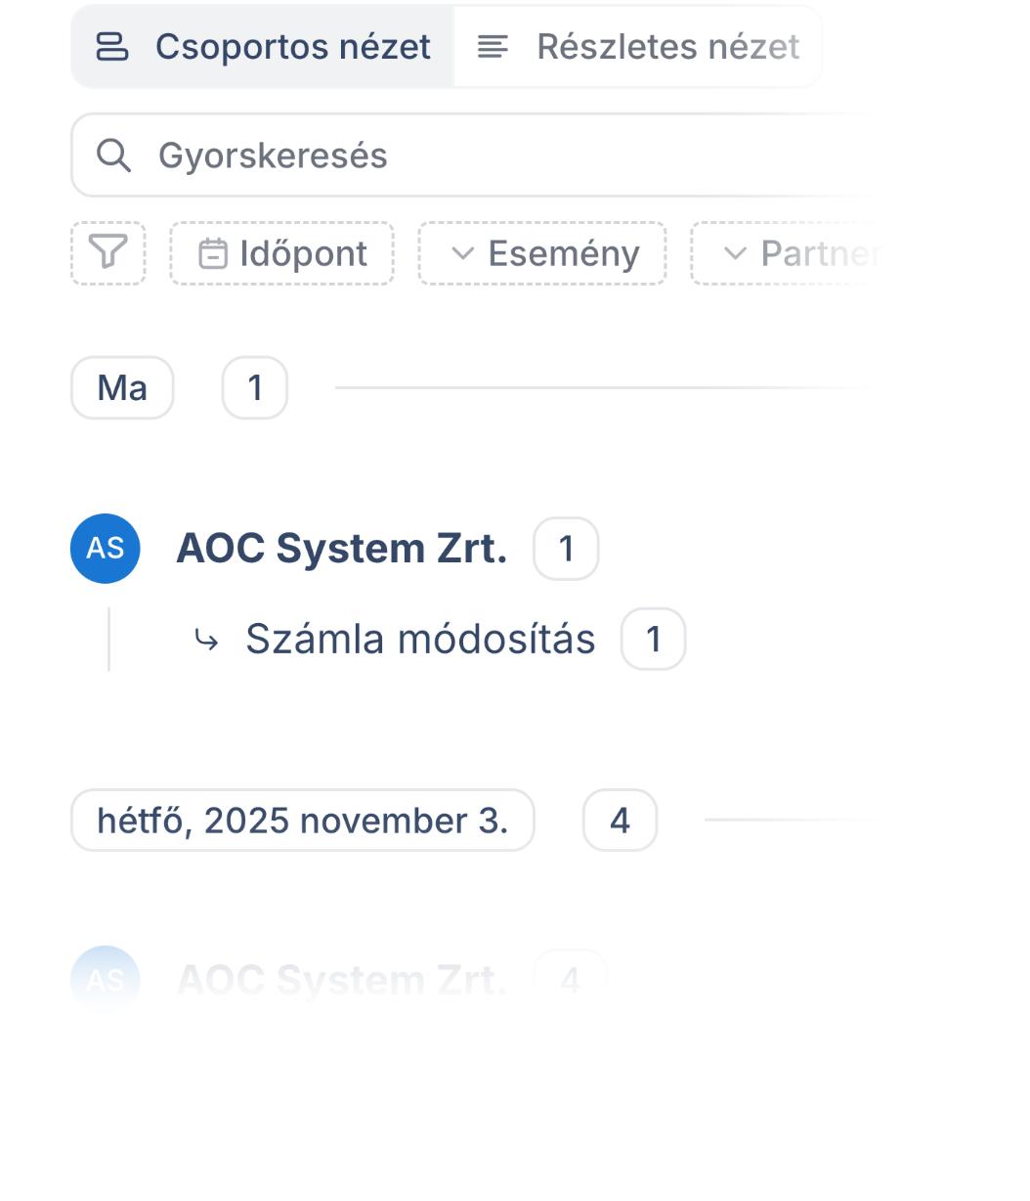1030x1201 pixels.
Task: Switch to Részletes nézet tab
Action: point(639,47)
